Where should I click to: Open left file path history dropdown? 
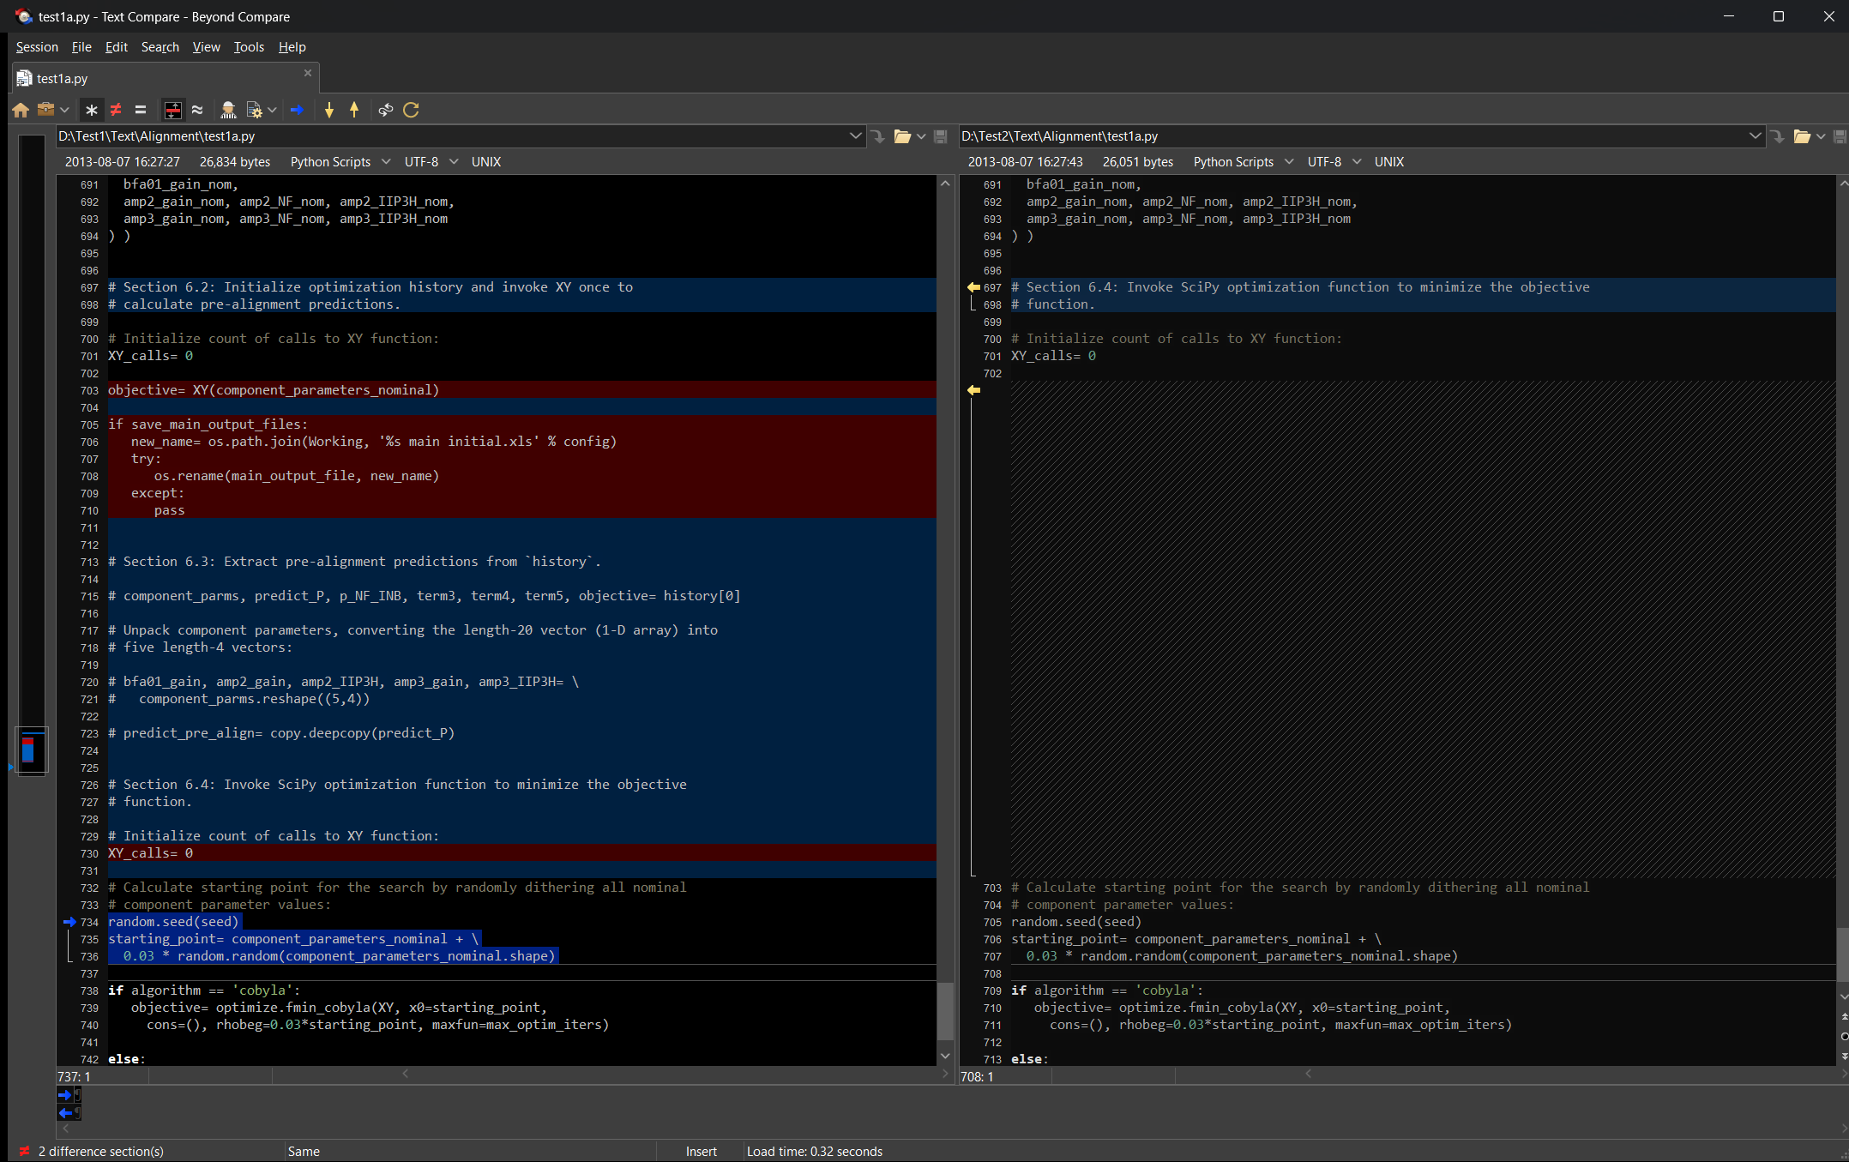click(x=855, y=136)
